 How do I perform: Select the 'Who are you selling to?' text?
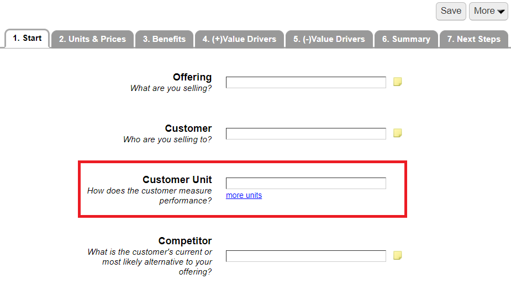click(x=167, y=139)
